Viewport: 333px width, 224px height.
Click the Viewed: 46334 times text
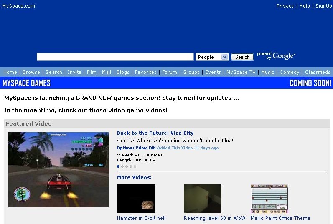click(x=140, y=155)
